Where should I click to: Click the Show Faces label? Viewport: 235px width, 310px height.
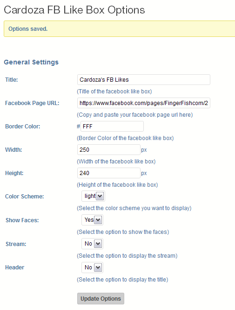[x=22, y=220]
